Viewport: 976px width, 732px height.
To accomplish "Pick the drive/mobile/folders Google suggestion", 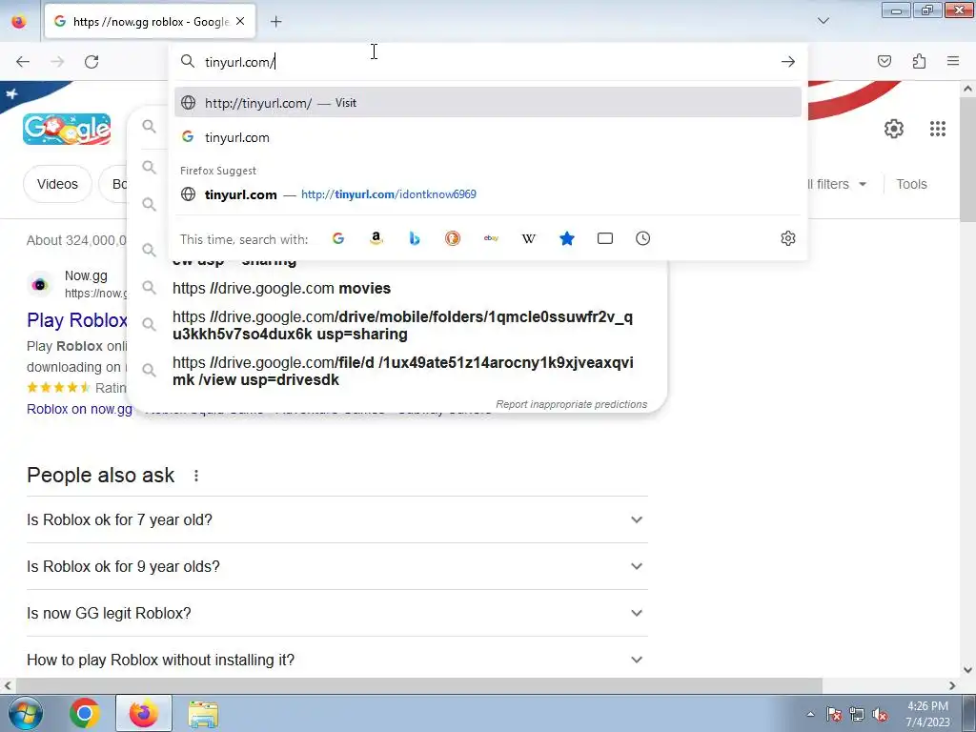I will [398, 325].
